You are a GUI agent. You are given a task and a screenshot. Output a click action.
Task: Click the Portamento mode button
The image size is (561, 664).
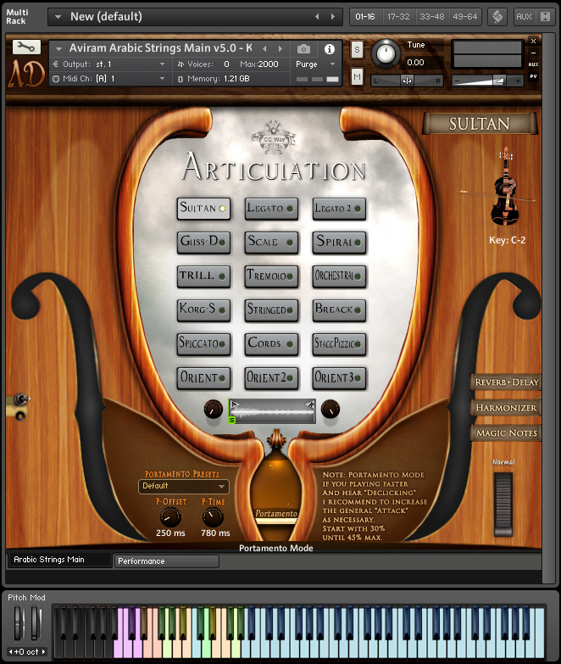pyautogui.click(x=276, y=515)
